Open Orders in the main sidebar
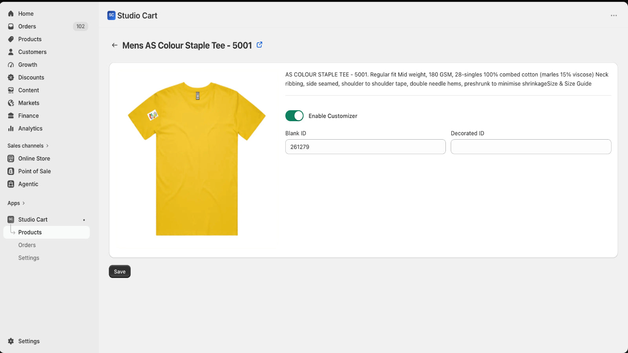This screenshot has width=628, height=353. pyautogui.click(x=27, y=26)
